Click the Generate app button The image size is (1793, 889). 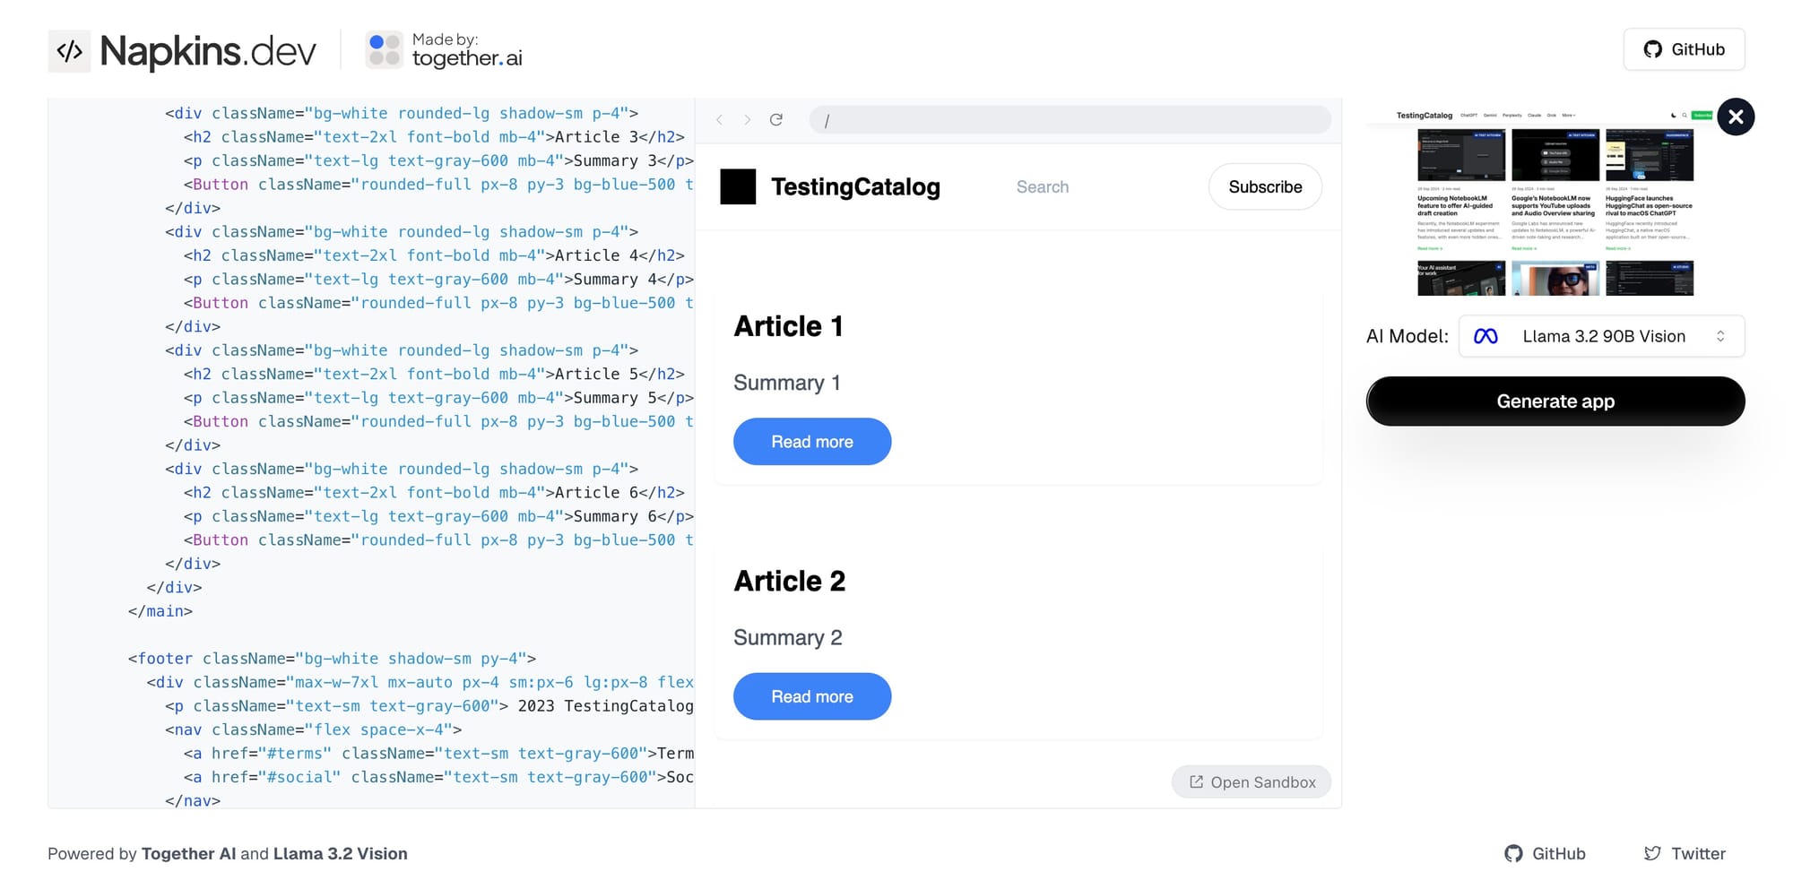[x=1555, y=401]
